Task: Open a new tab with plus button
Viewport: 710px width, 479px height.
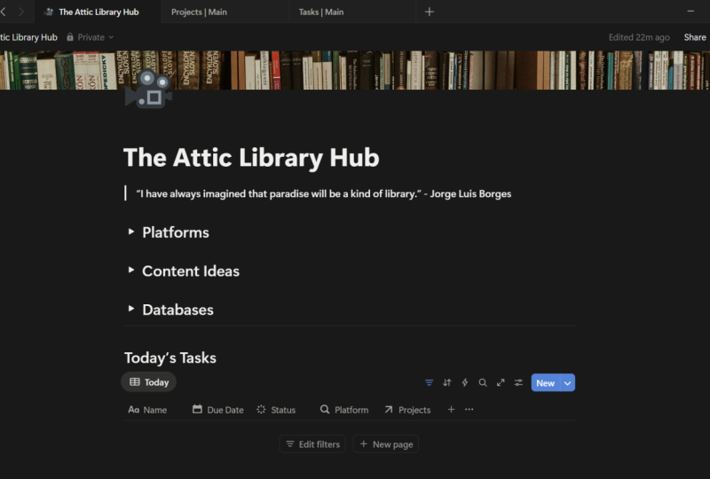Action: tap(430, 12)
